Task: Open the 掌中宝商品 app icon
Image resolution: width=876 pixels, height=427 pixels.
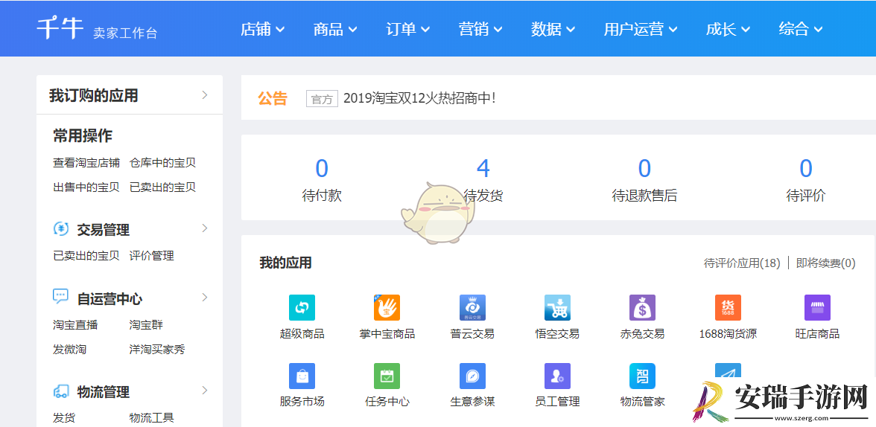Action: click(387, 307)
